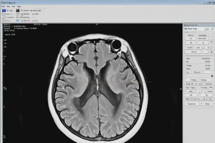Select the pencil annotation tool icon

4,17
